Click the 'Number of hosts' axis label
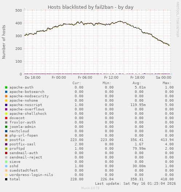 pos(4,42)
